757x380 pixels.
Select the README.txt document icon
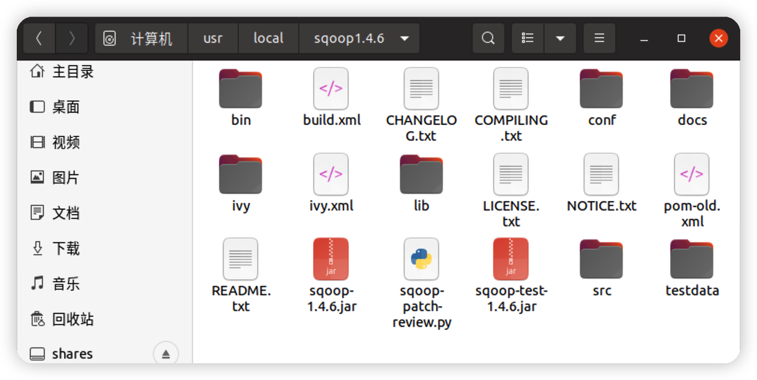[241, 259]
